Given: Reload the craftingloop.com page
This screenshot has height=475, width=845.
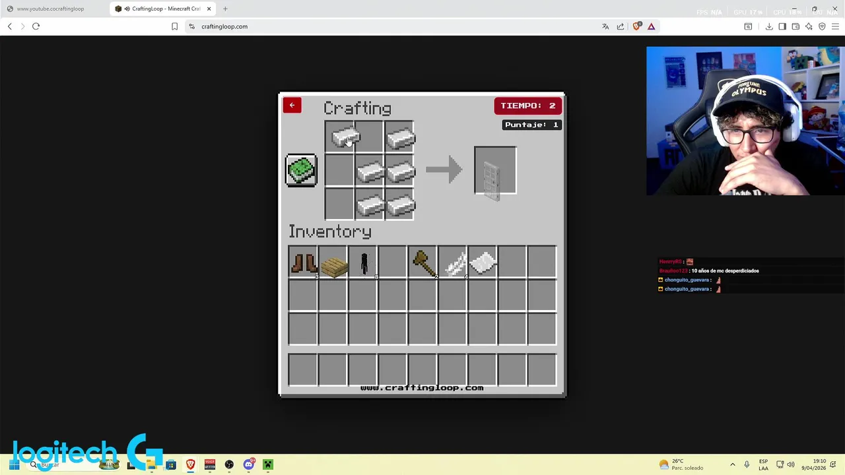Looking at the screenshot, I should (x=36, y=26).
